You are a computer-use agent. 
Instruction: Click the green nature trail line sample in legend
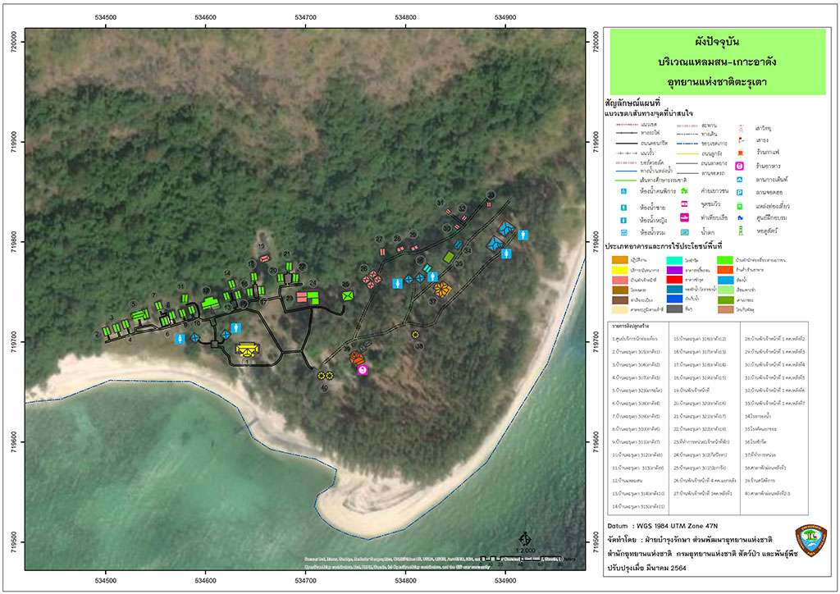click(626, 180)
